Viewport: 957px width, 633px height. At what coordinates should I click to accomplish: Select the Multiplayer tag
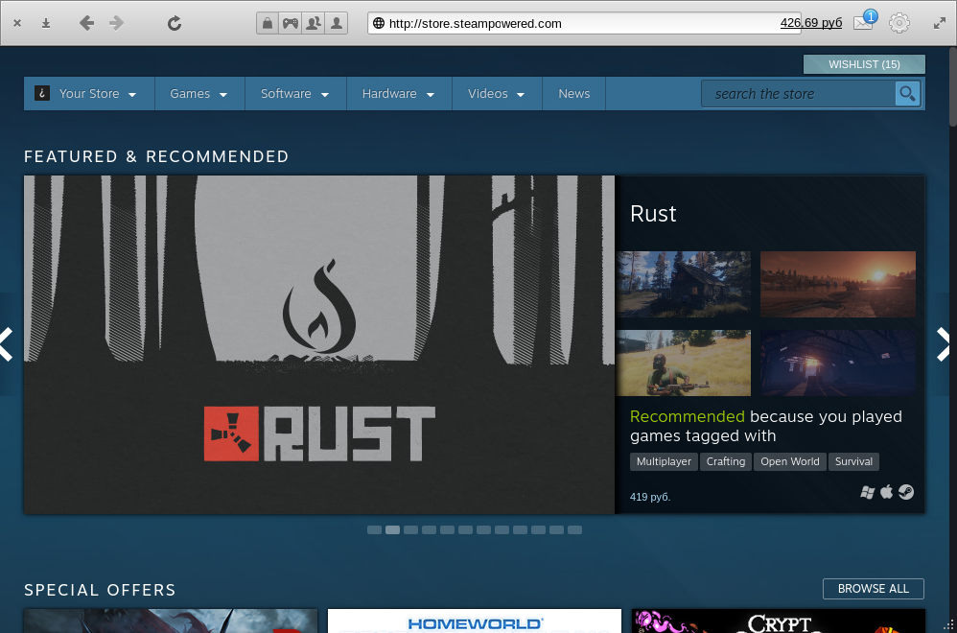pos(664,461)
